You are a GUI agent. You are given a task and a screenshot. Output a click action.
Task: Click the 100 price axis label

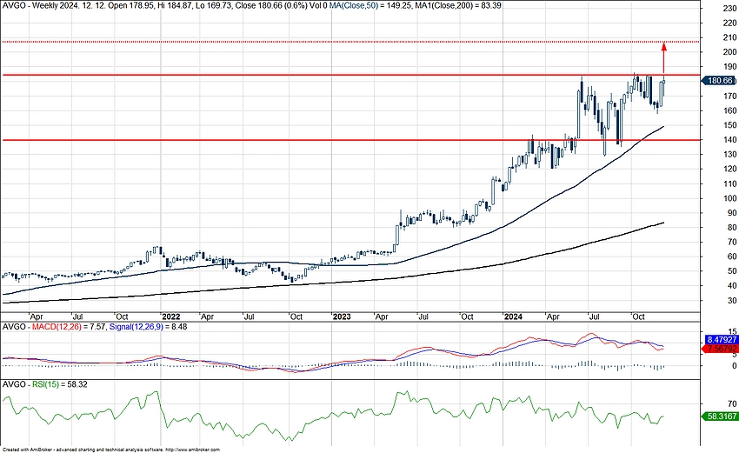point(730,198)
